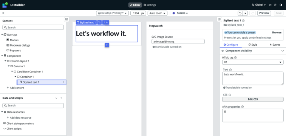Select the Style tab
This screenshot has width=286, height=136.
[x=253, y=45]
